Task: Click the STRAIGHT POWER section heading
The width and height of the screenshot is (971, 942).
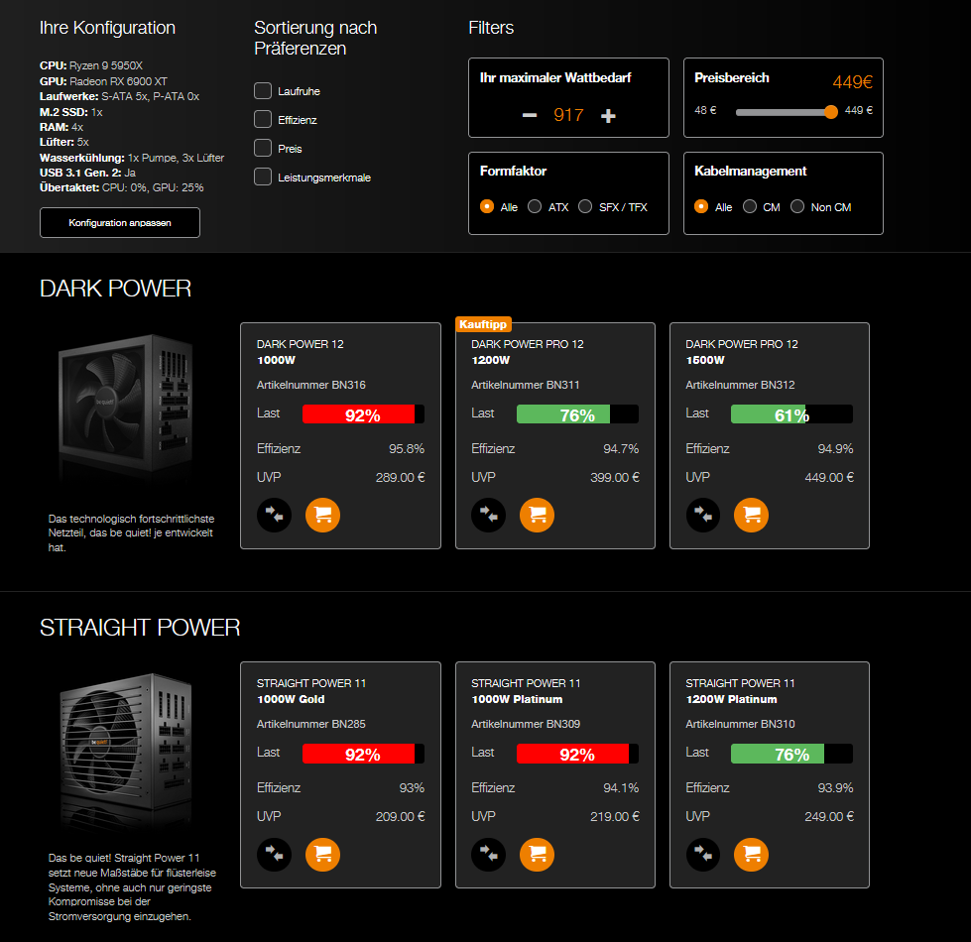Action: pyautogui.click(x=140, y=628)
